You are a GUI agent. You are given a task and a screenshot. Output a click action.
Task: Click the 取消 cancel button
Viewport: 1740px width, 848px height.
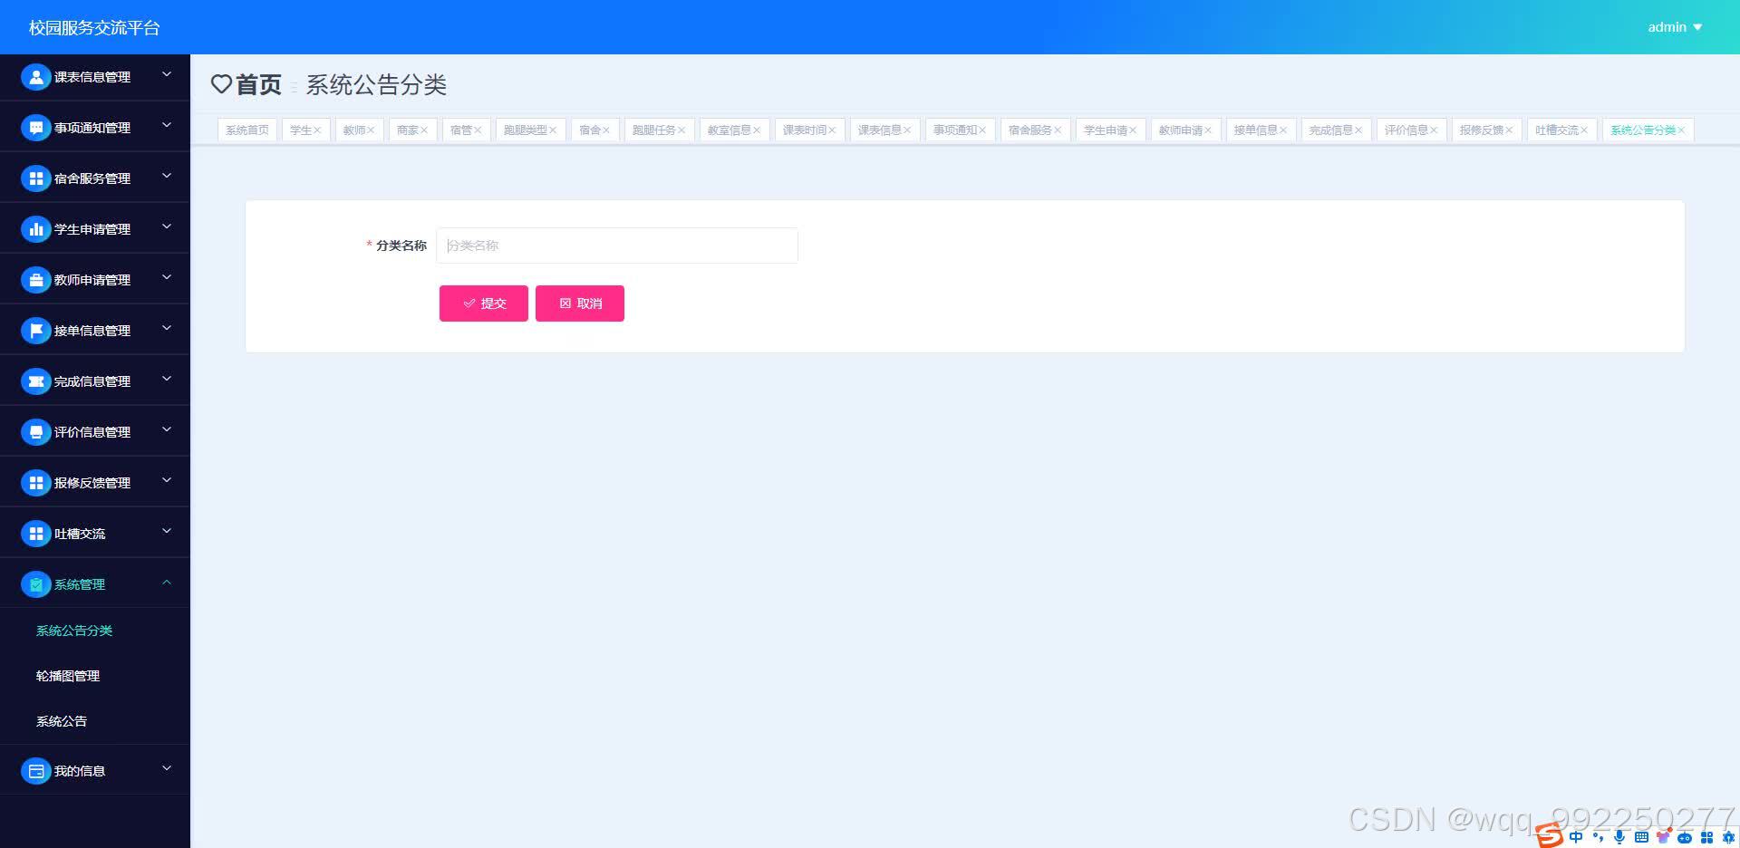(580, 304)
